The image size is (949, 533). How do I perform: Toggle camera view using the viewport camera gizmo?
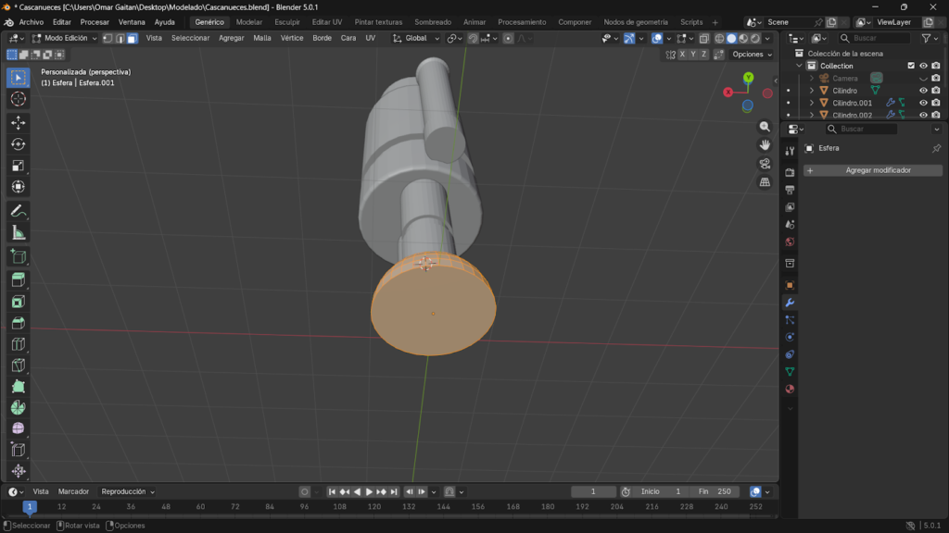coord(765,164)
